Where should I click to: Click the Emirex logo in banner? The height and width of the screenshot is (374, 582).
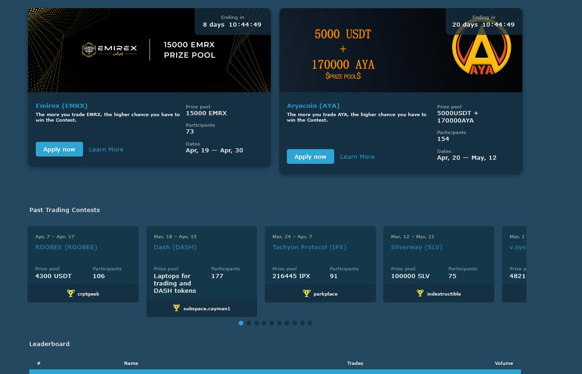click(x=110, y=50)
